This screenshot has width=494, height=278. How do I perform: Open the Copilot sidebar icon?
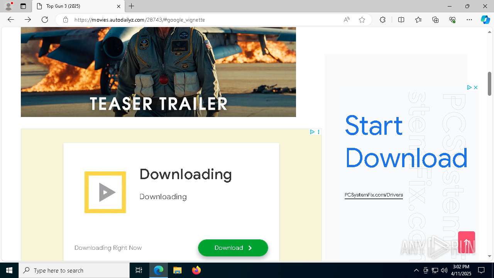point(485,20)
